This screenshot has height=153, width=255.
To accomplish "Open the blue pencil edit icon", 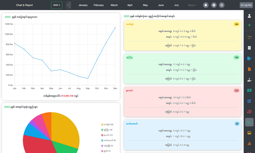I will (249, 101).
